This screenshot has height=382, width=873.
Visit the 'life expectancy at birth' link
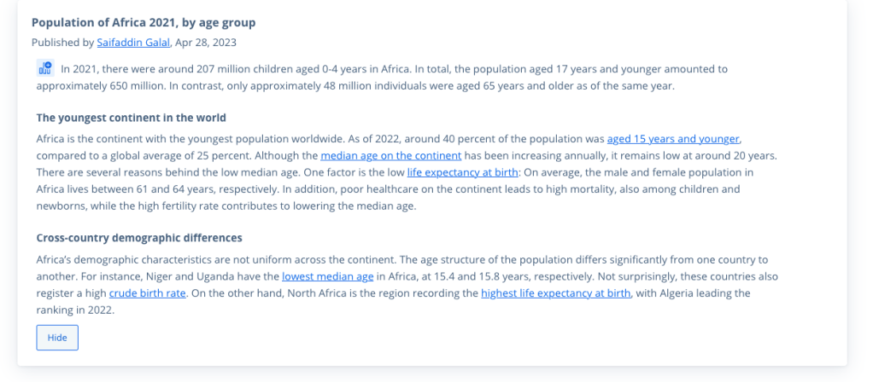[x=463, y=172]
